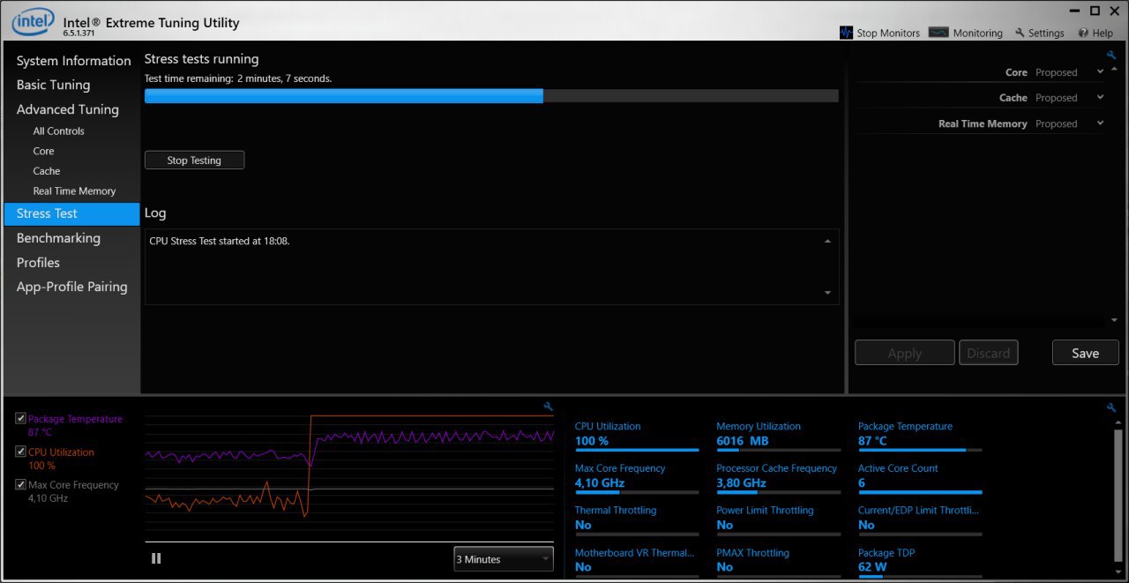Viewport: 1129px width, 583px height.
Task: Click Max Core Frequency 4,10 GHz monitor value
Action: (x=600, y=483)
